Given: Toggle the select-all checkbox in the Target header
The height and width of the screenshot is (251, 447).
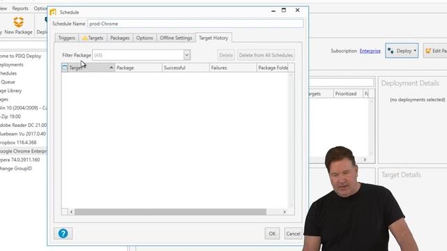Looking at the screenshot, I should (65, 68).
